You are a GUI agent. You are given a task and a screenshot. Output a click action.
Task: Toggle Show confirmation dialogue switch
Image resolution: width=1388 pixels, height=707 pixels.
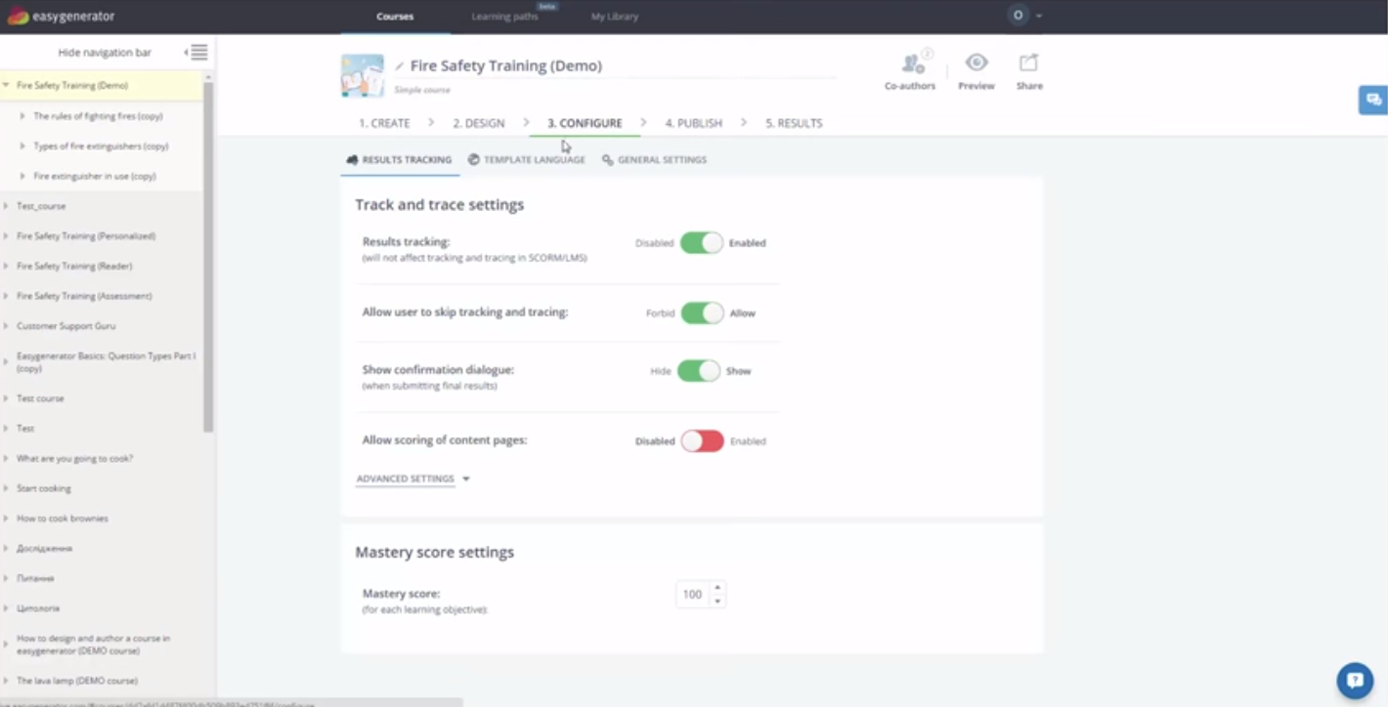(x=699, y=371)
